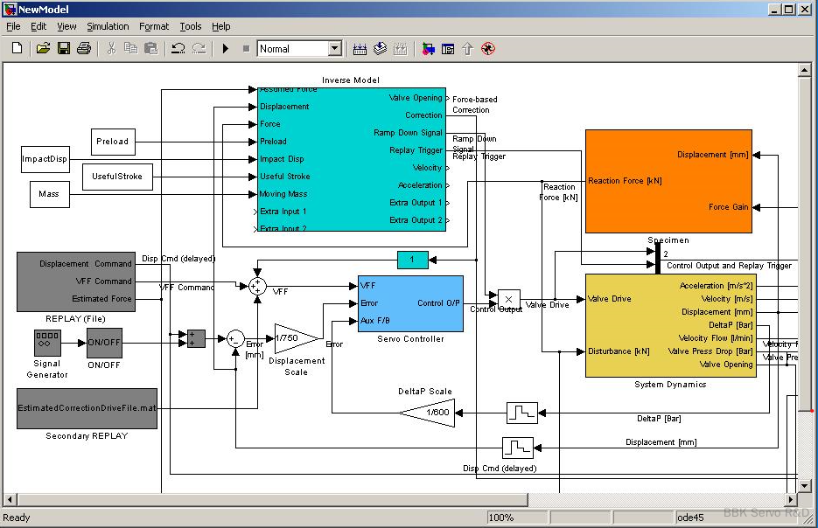Expand the Normal simulation mode dropdown
Image resolution: width=818 pixels, height=528 pixels.
pyautogui.click(x=335, y=49)
